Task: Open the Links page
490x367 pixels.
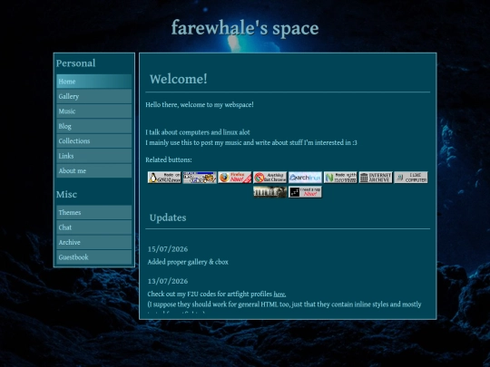Action: (94, 156)
